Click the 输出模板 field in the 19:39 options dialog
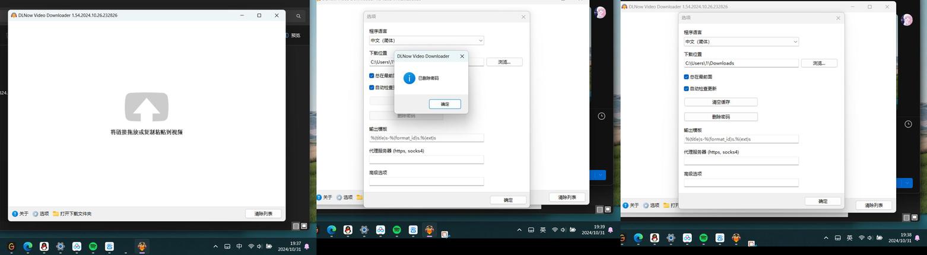The width and height of the screenshot is (927, 255). pos(426,138)
